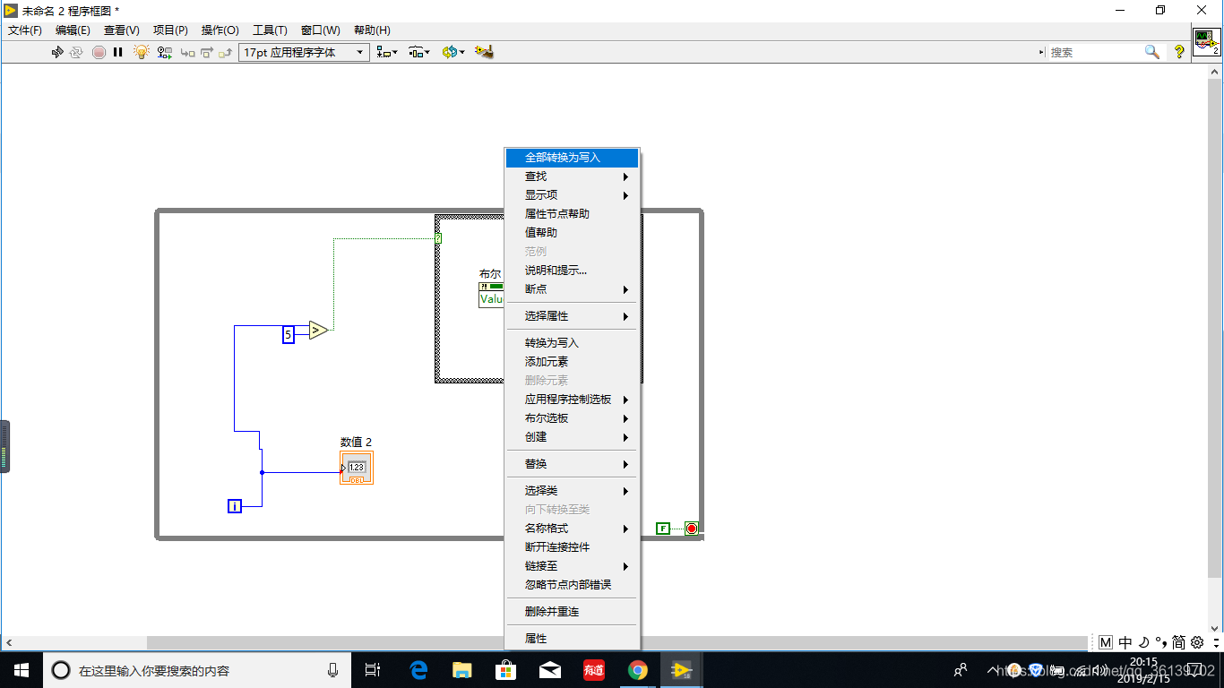1224x688 pixels.
Task: Choose 属性 at bottom of context menu
Action: click(573, 639)
